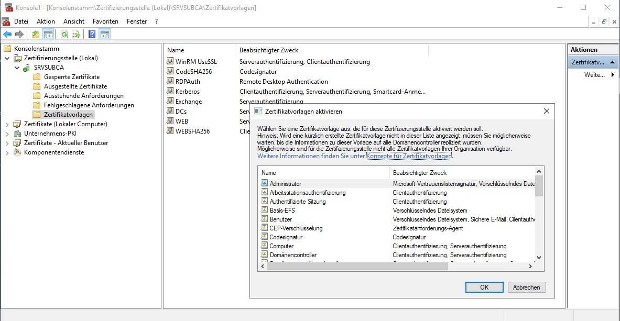Click the Kerberos certificate template icon
This screenshot has height=321, width=620.
pos(170,92)
